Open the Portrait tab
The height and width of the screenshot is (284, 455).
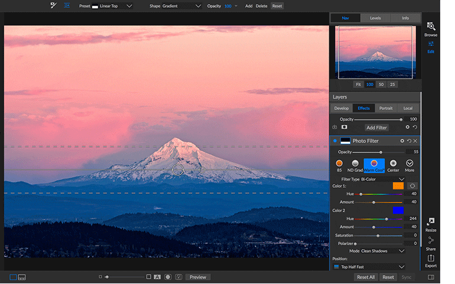(386, 108)
